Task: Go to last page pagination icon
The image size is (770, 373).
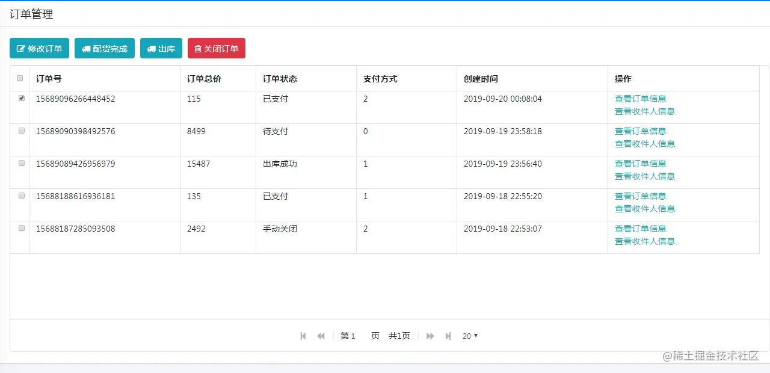Action: pos(448,336)
